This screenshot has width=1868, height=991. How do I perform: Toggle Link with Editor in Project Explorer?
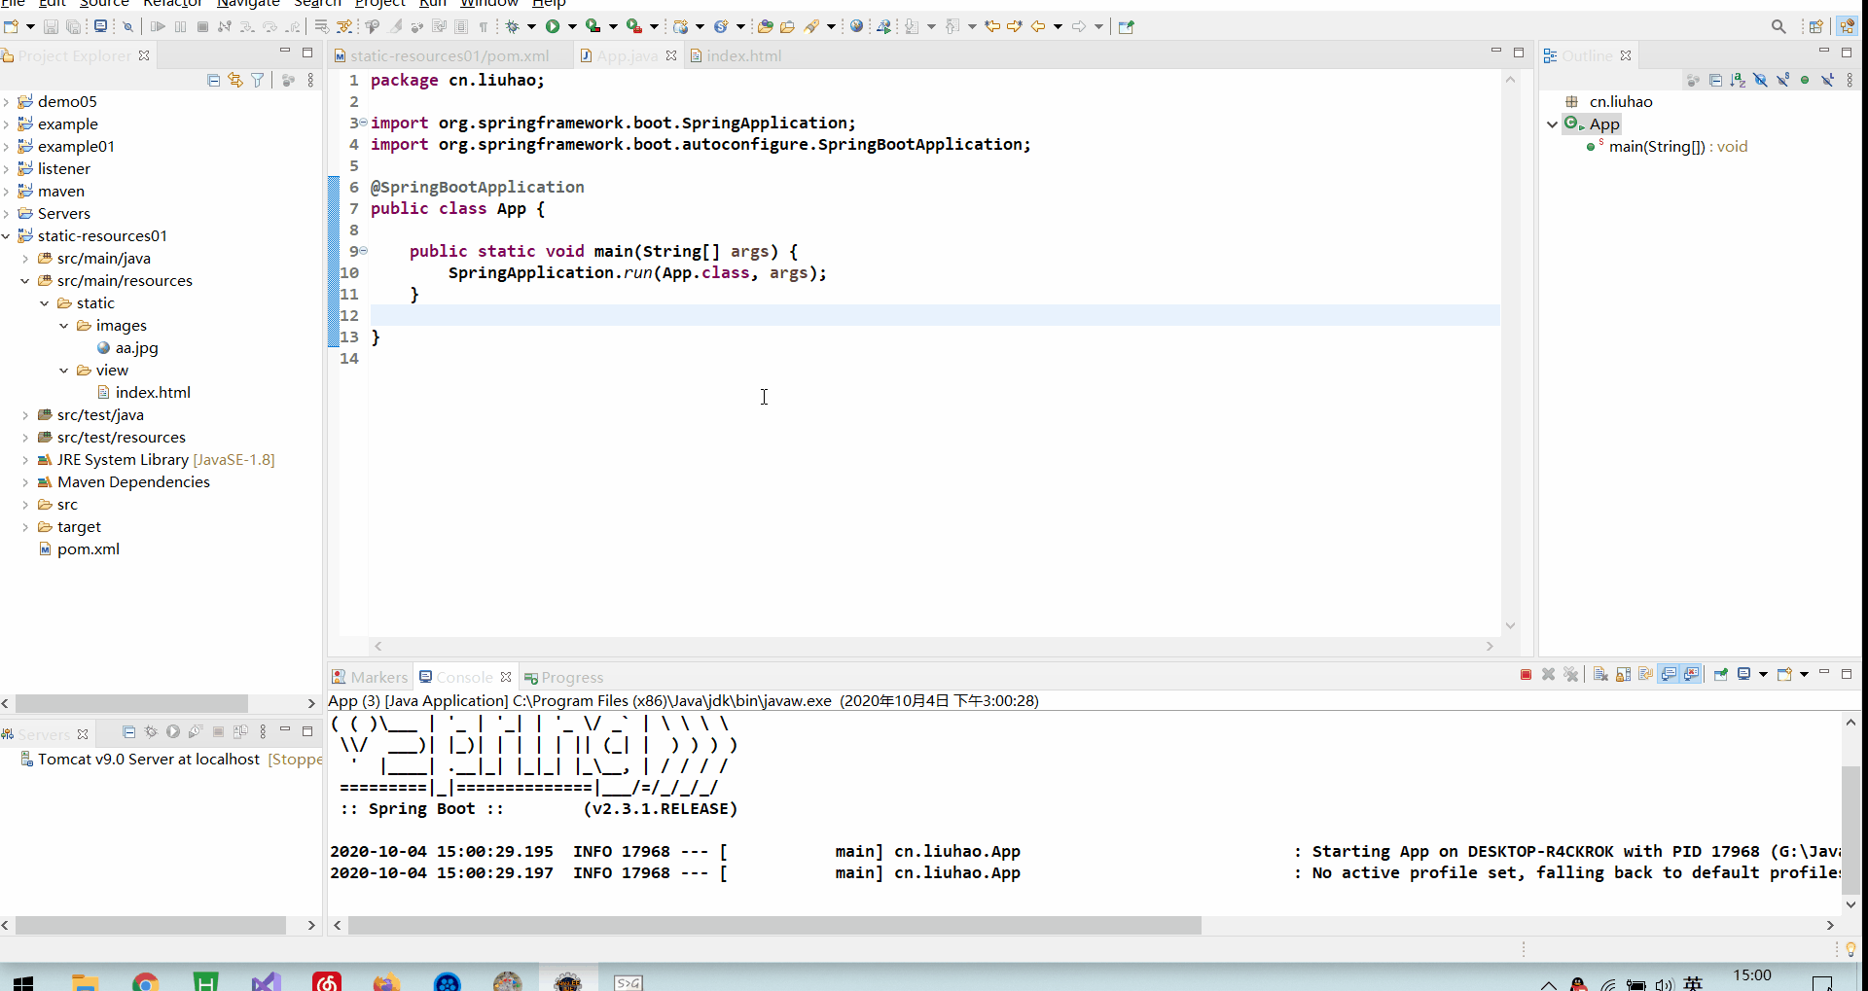(235, 80)
